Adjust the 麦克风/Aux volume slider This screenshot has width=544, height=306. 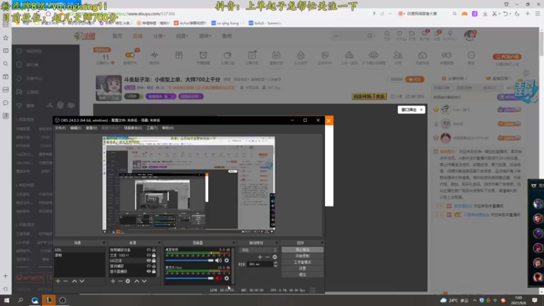pyautogui.click(x=190, y=278)
